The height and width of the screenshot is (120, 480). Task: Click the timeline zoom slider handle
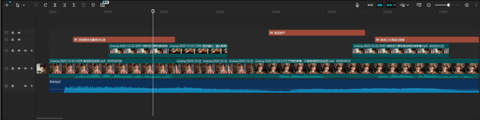[449, 5]
